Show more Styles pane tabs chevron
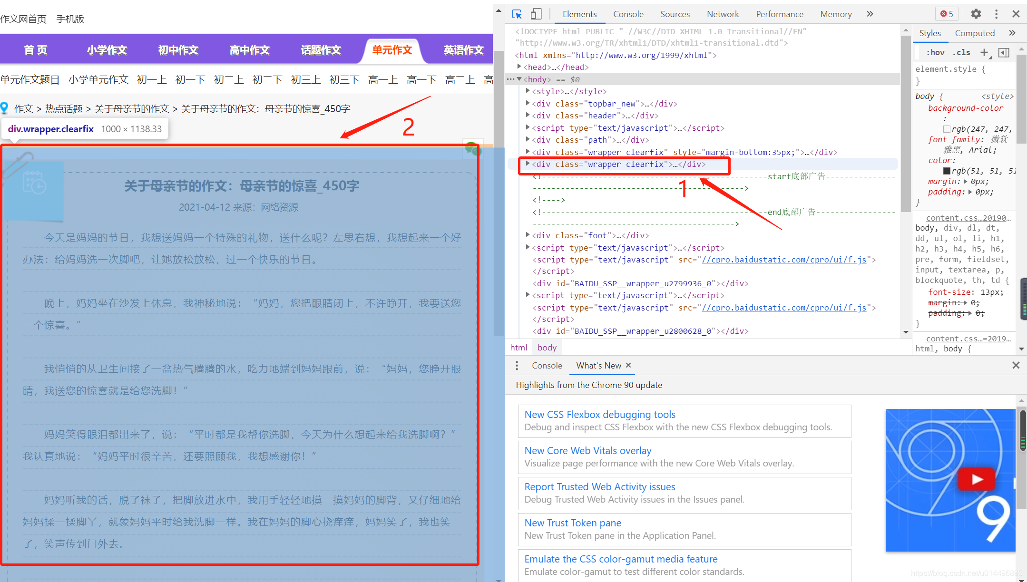Image resolution: width=1027 pixels, height=582 pixels. coord(1012,33)
